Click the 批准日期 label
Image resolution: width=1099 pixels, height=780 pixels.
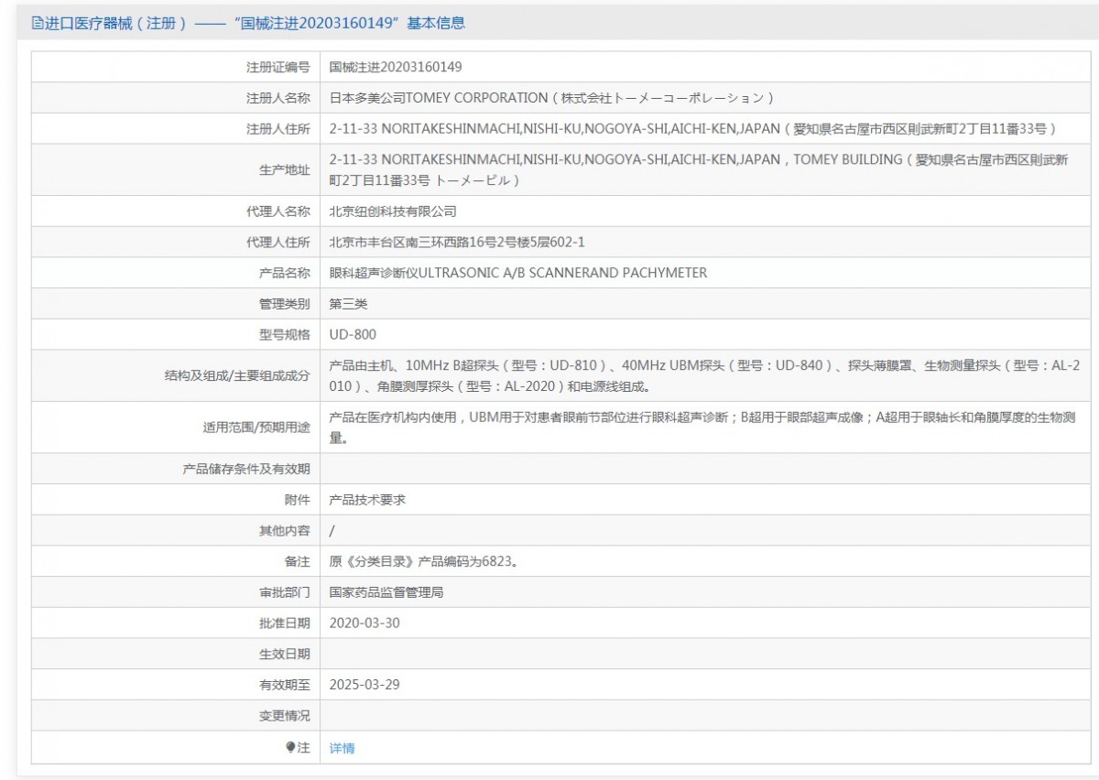[x=285, y=623]
